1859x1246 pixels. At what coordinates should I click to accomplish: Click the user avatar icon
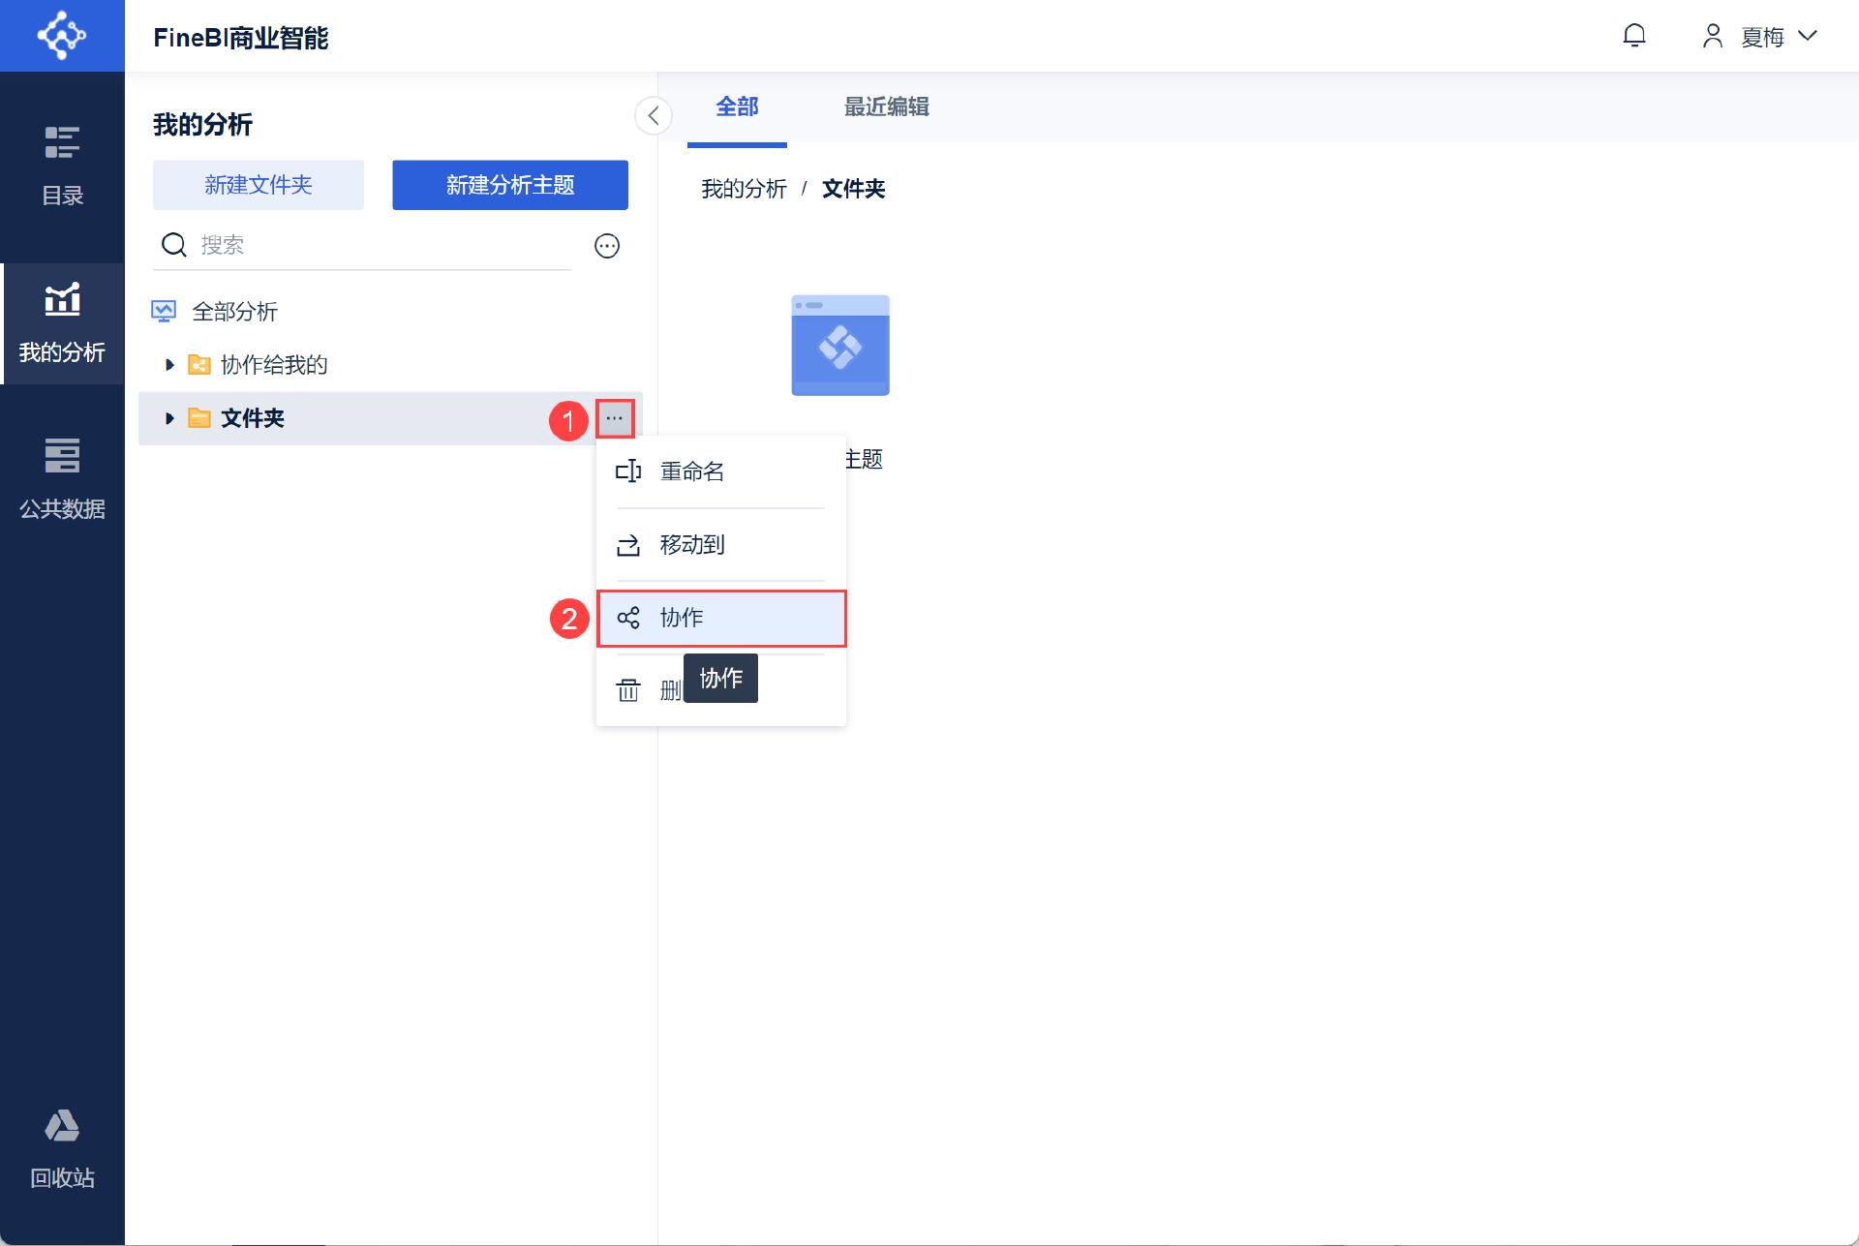coord(1712,36)
